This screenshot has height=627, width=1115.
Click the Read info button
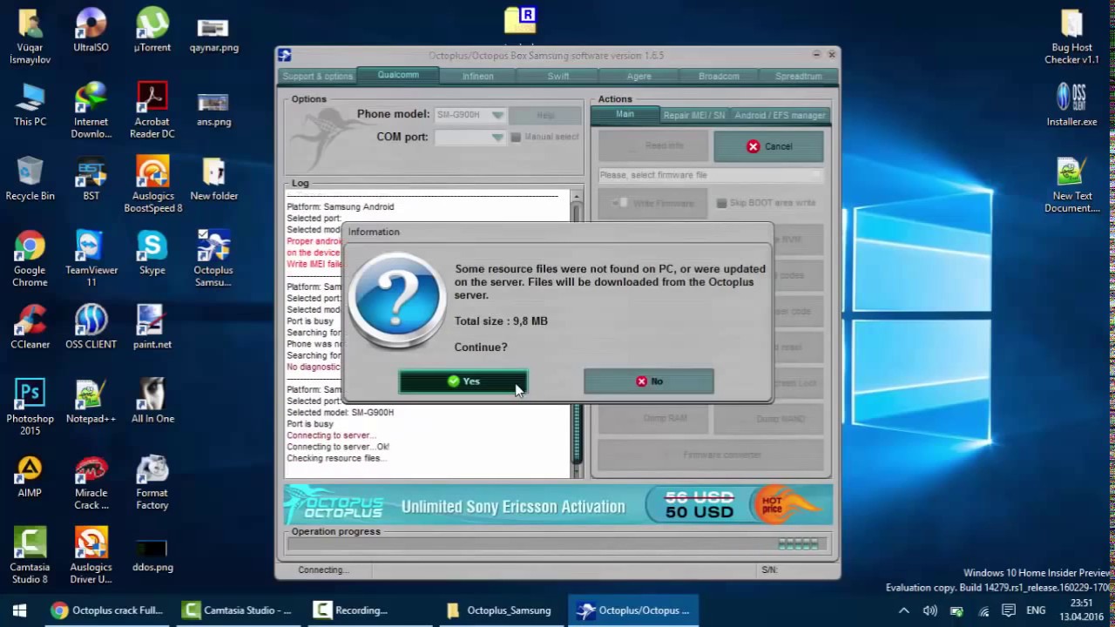(654, 146)
